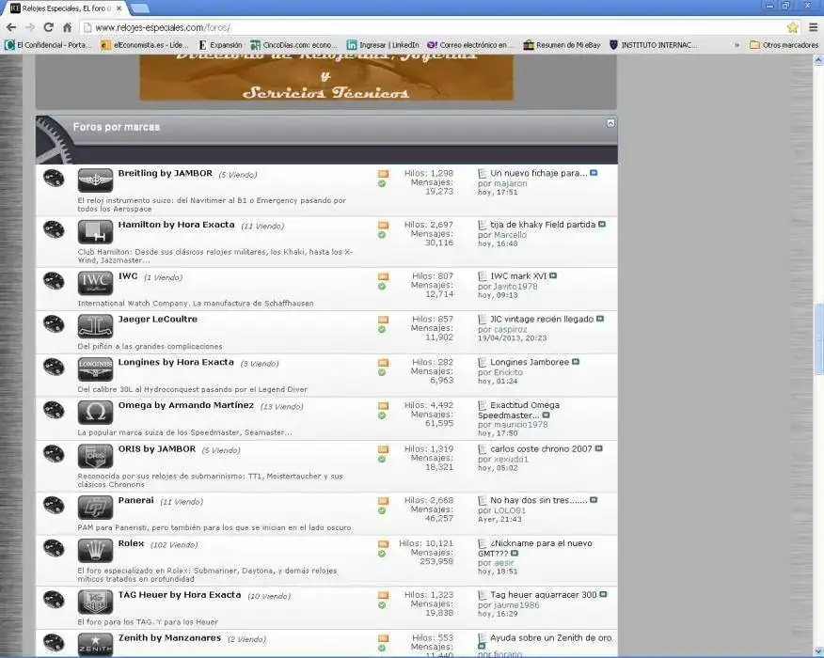Open the Omega forum logo icon
The width and height of the screenshot is (824, 658).
[95, 413]
